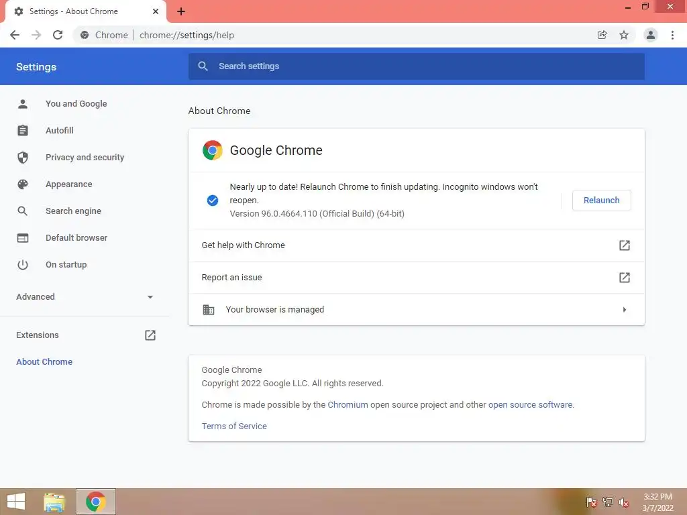Open Autofill settings
The width and height of the screenshot is (687, 515).
click(60, 131)
